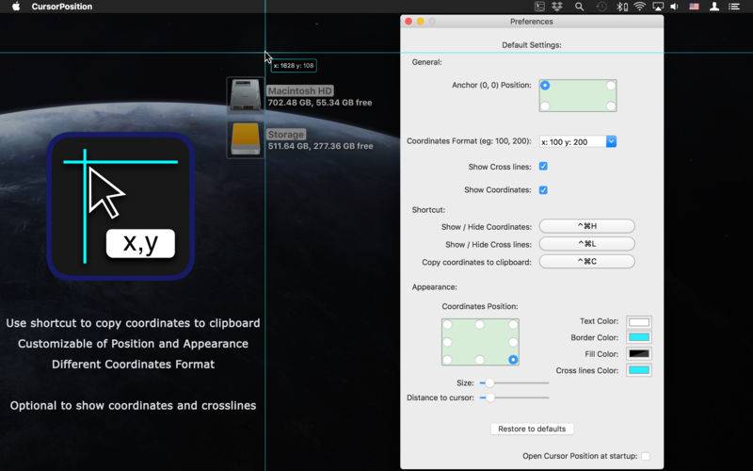Set coordinates position to top-left
This screenshot has width=753, height=471.
448,324
